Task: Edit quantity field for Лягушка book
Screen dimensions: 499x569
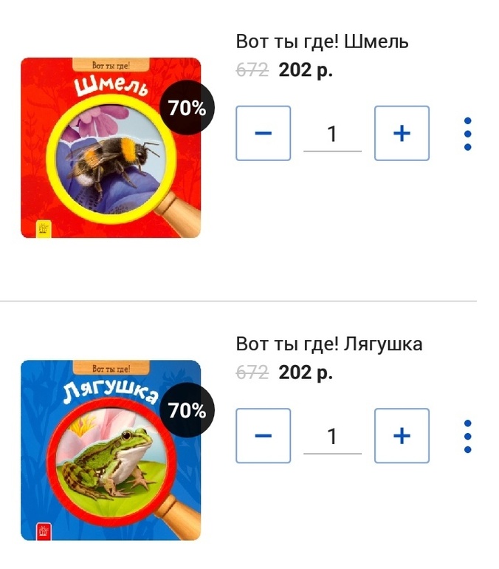Action: pyautogui.click(x=332, y=437)
